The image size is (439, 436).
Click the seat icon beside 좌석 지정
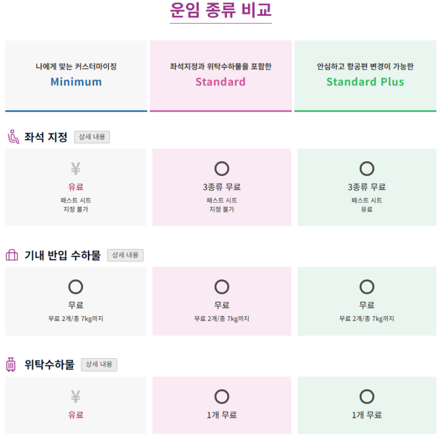pyautogui.click(x=13, y=137)
